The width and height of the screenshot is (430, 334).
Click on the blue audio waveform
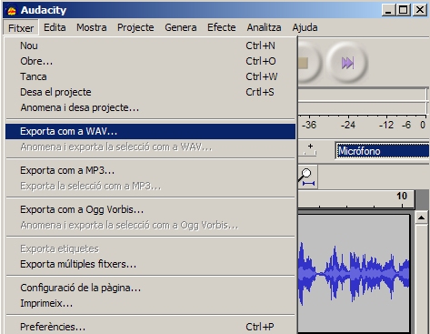click(354, 274)
